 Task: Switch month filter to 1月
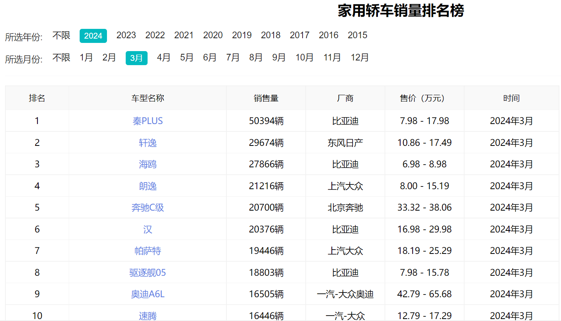point(86,58)
